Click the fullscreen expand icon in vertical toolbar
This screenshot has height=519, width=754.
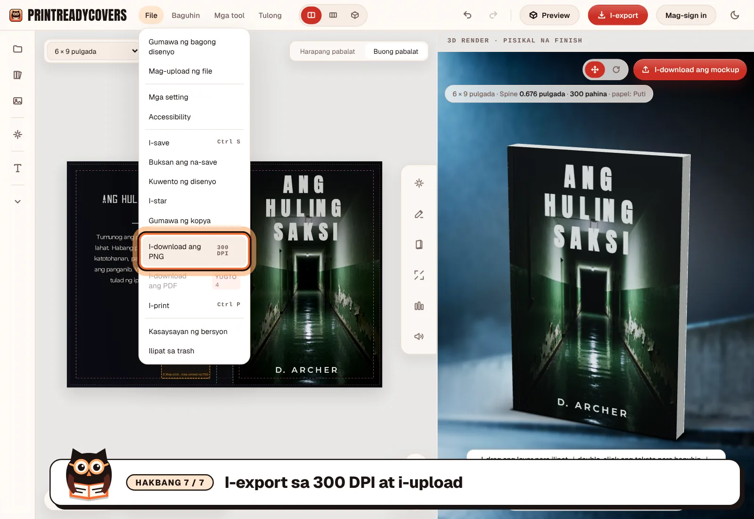pyautogui.click(x=419, y=275)
